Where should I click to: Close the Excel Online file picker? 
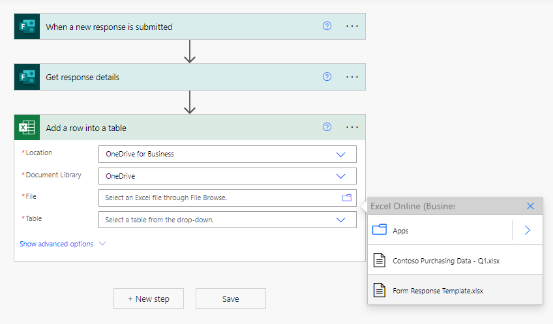click(530, 206)
